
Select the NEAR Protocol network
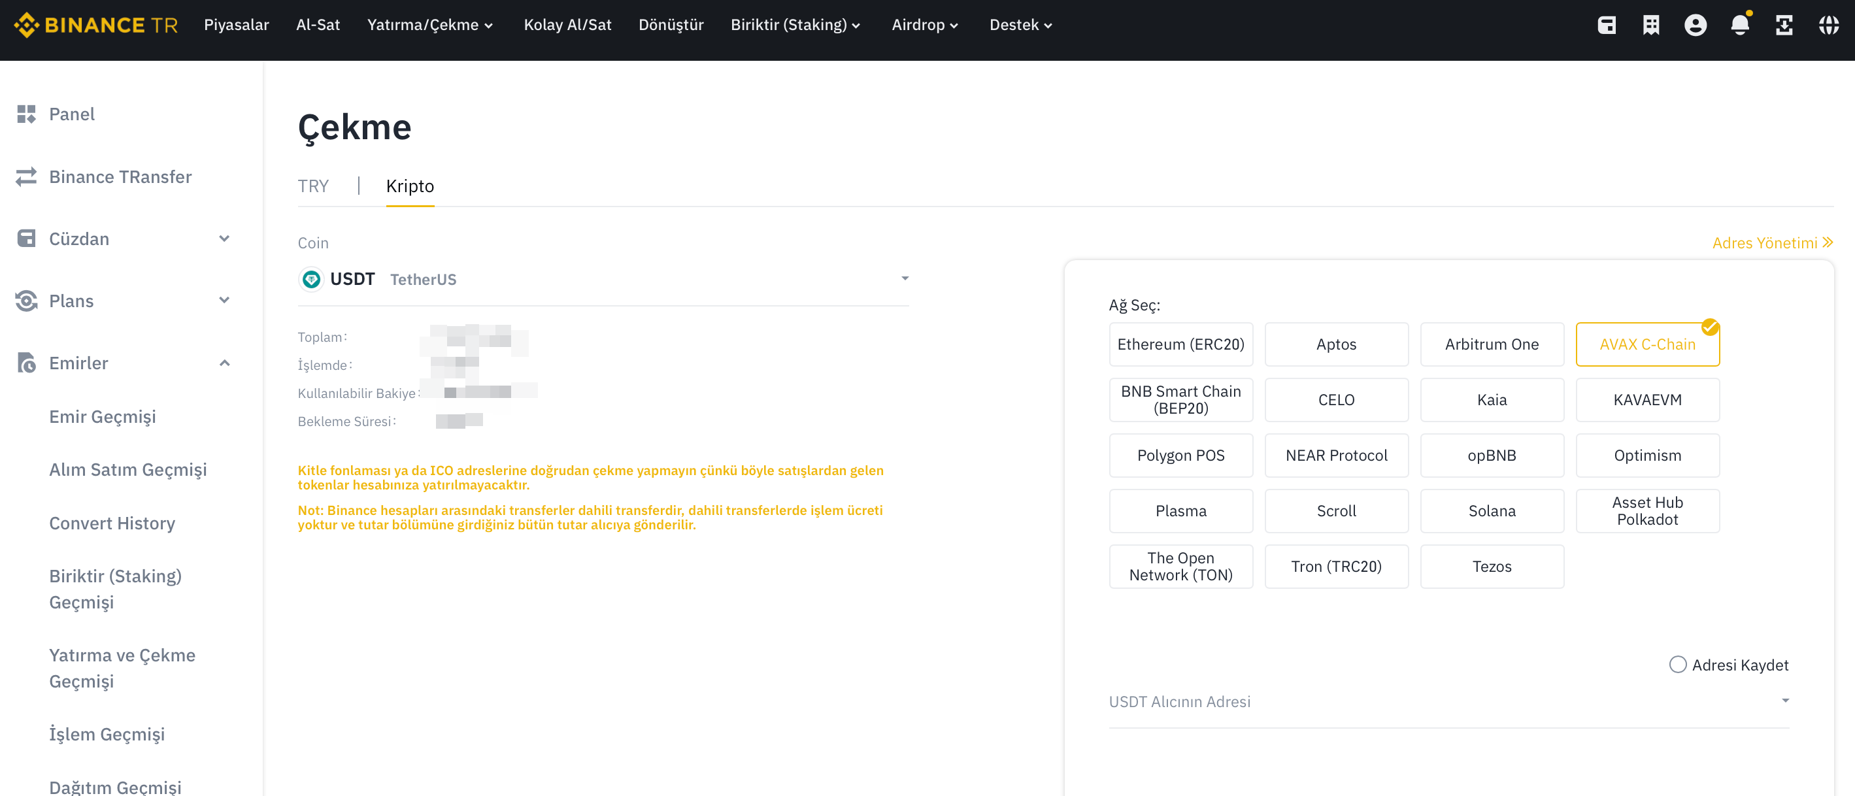tap(1337, 455)
